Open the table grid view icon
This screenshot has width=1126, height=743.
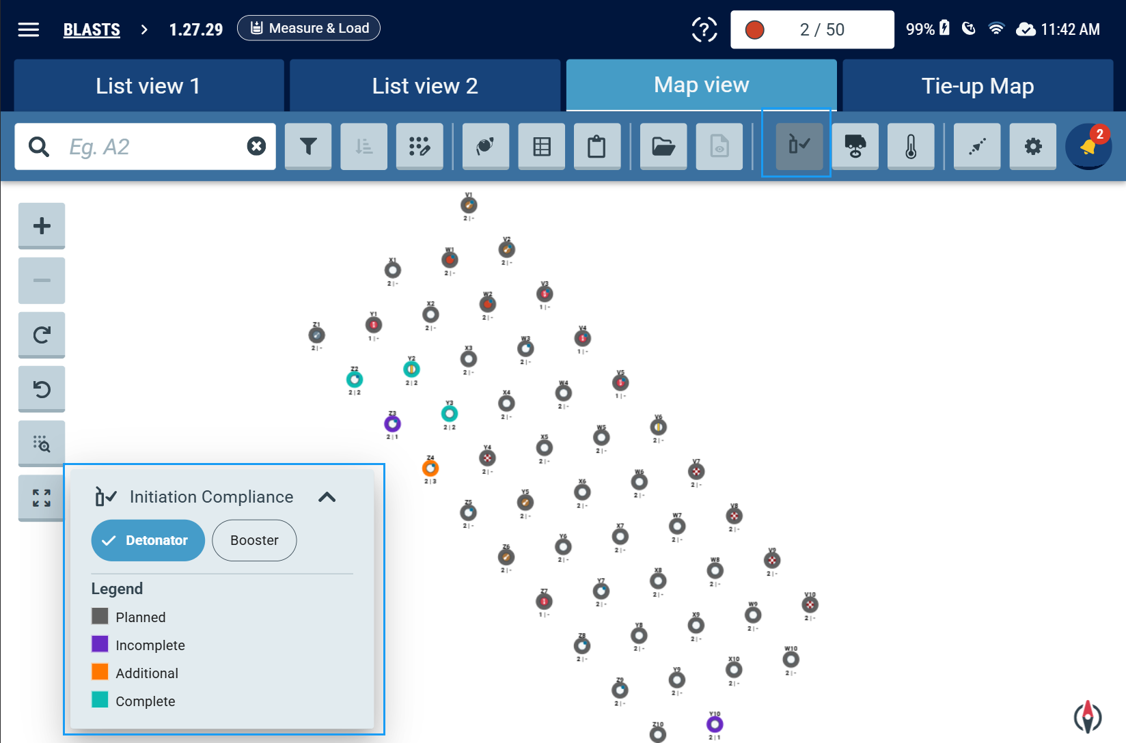[x=542, y=146]
